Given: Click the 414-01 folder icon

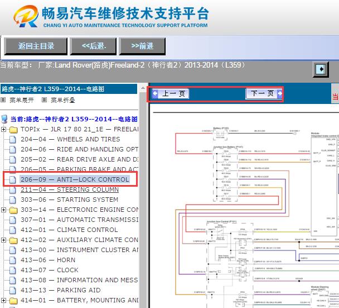Looking at the screenshot, I should point(13,301).
